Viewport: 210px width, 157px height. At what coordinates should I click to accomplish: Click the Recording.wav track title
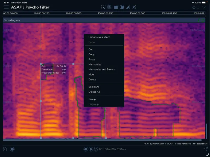pos(12,20)
